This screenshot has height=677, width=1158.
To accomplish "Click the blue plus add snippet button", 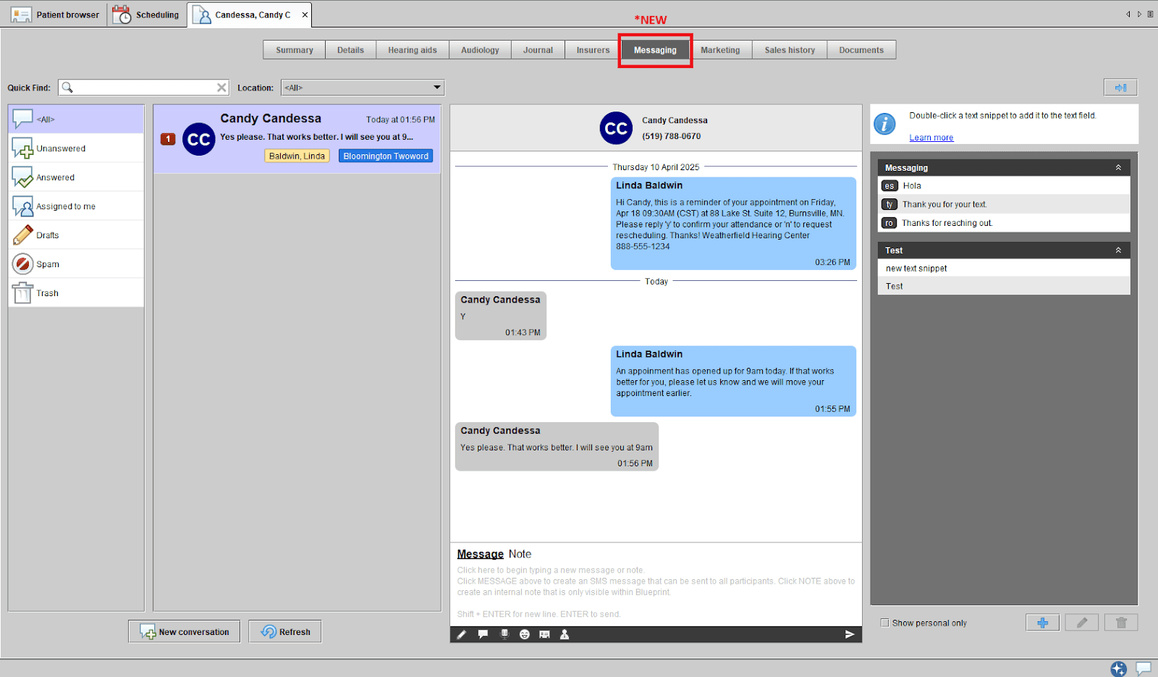I will (x=1042, y=623).
